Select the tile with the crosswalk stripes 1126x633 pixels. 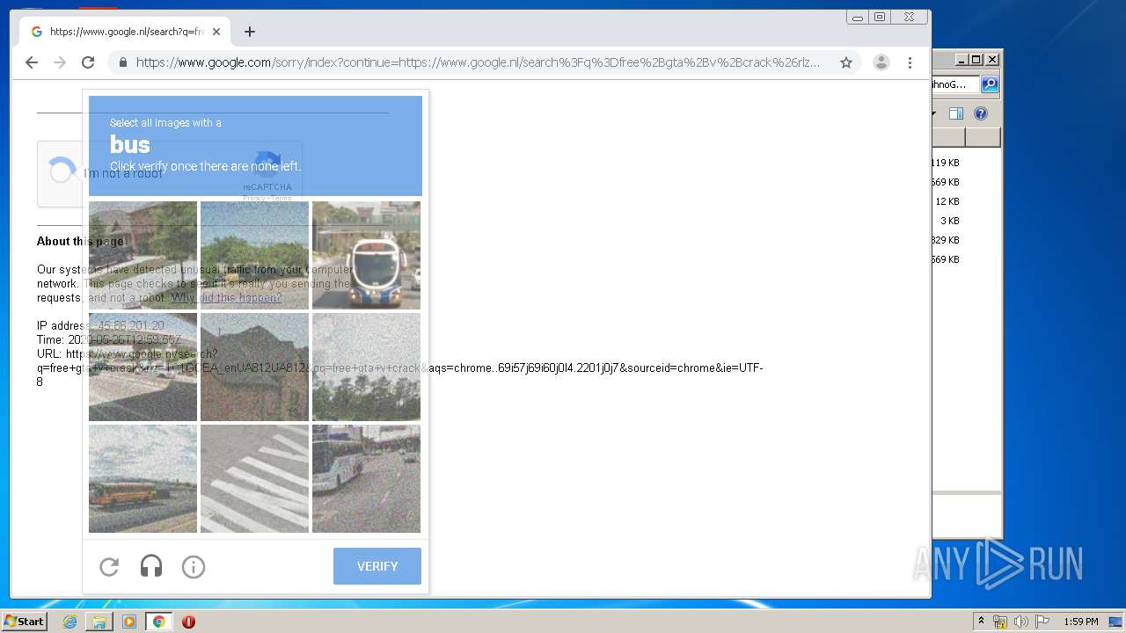(254, 478)
